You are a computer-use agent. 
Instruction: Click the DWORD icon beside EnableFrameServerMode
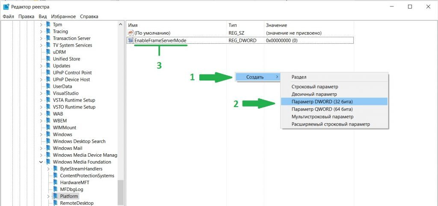pyautogui.click(x=130, y=40)
